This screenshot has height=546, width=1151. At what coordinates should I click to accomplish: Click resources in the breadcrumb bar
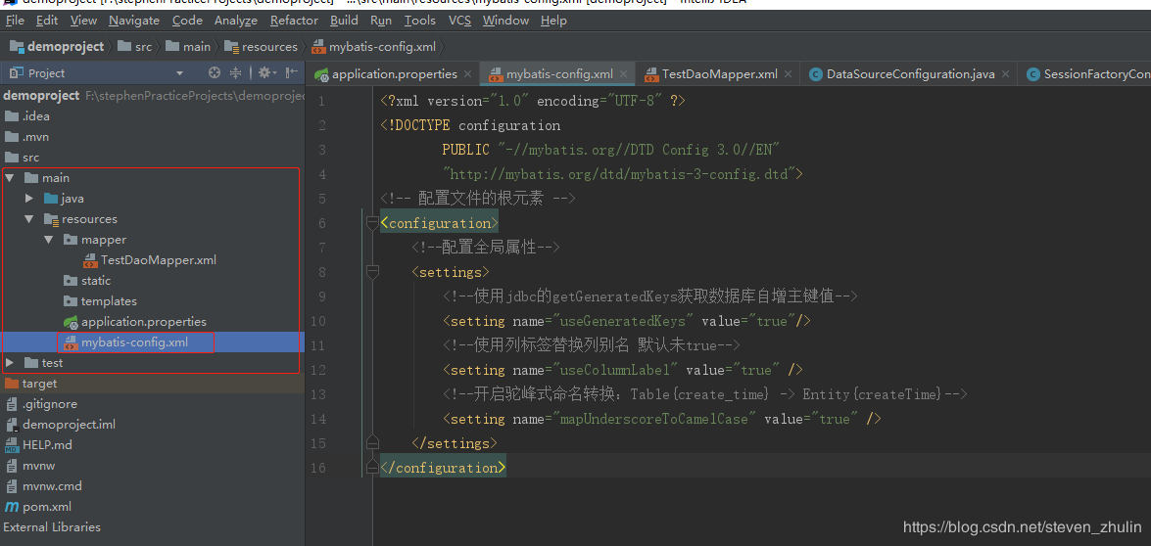pyautogui.click(x=269, y=46)
